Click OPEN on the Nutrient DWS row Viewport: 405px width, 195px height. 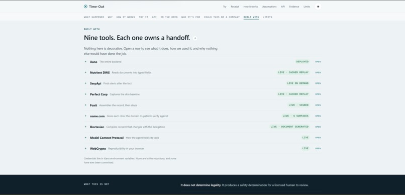(318, 72)
